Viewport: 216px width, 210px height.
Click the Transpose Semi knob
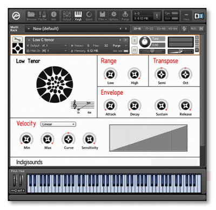click(161, 74)
